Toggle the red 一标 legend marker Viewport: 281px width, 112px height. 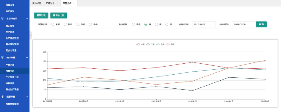(138, 45)
